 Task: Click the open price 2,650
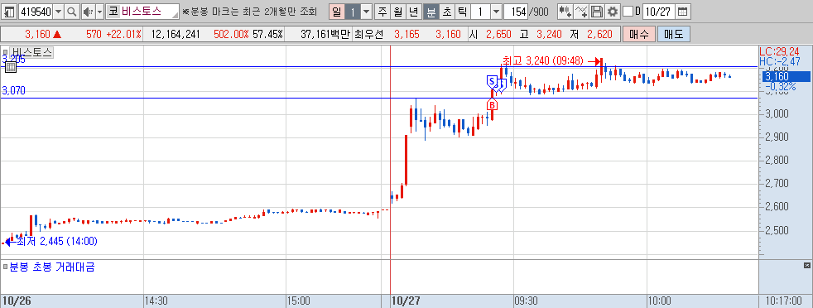[x=498, y=35]
